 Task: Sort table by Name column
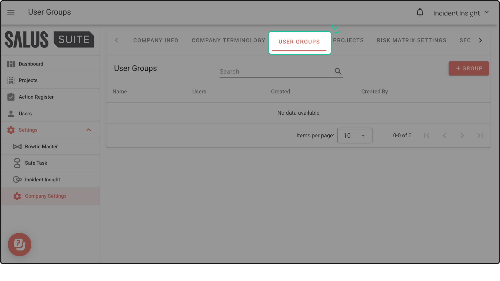tap(119, 92)
